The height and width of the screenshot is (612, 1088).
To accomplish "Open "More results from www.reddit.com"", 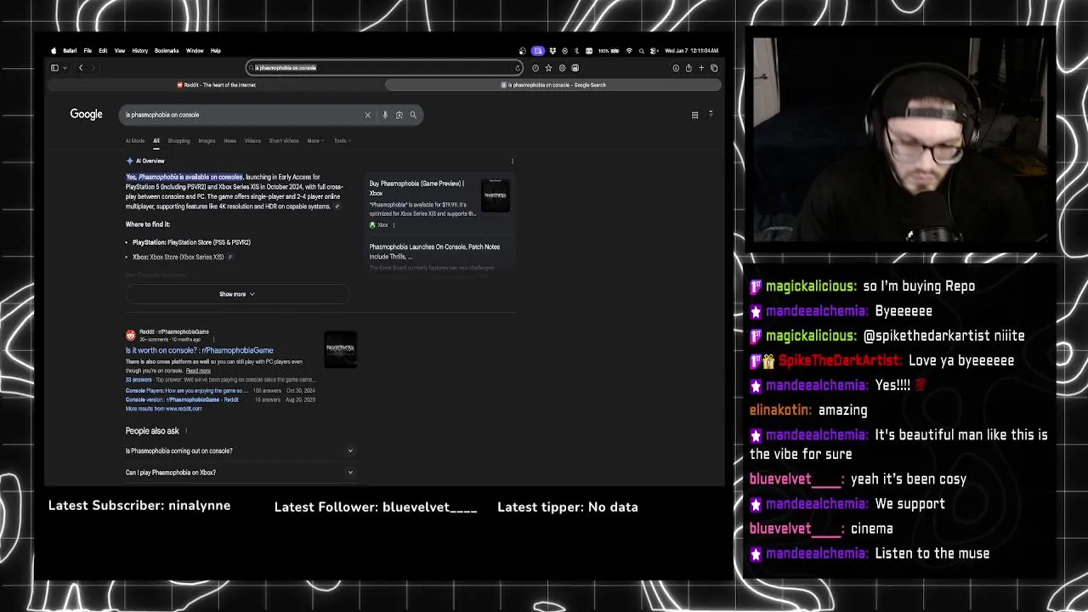I will (x=164, y=409).
